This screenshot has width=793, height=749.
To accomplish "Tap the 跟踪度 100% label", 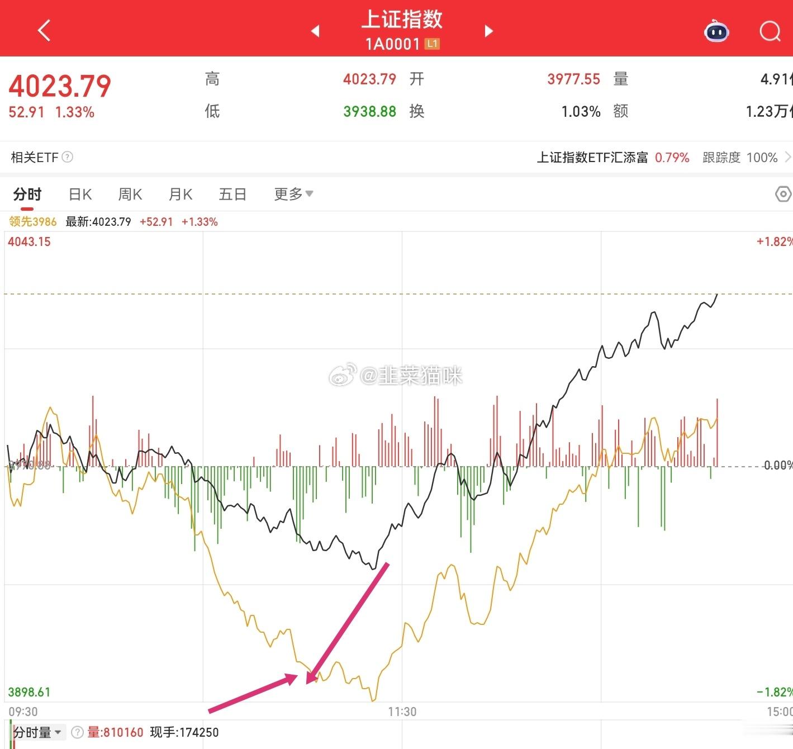I will coord(740,158).
